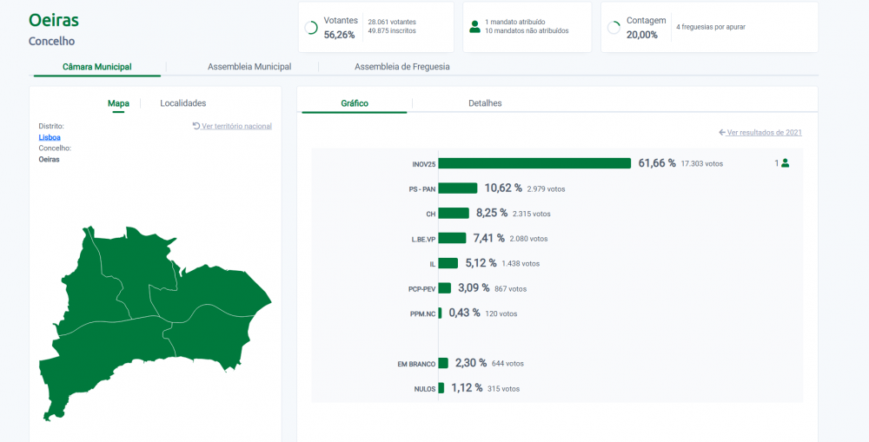The width and height of the screenshot is (869, 442).
Task: Follow the Ver território nacional link
Action: 236,126
